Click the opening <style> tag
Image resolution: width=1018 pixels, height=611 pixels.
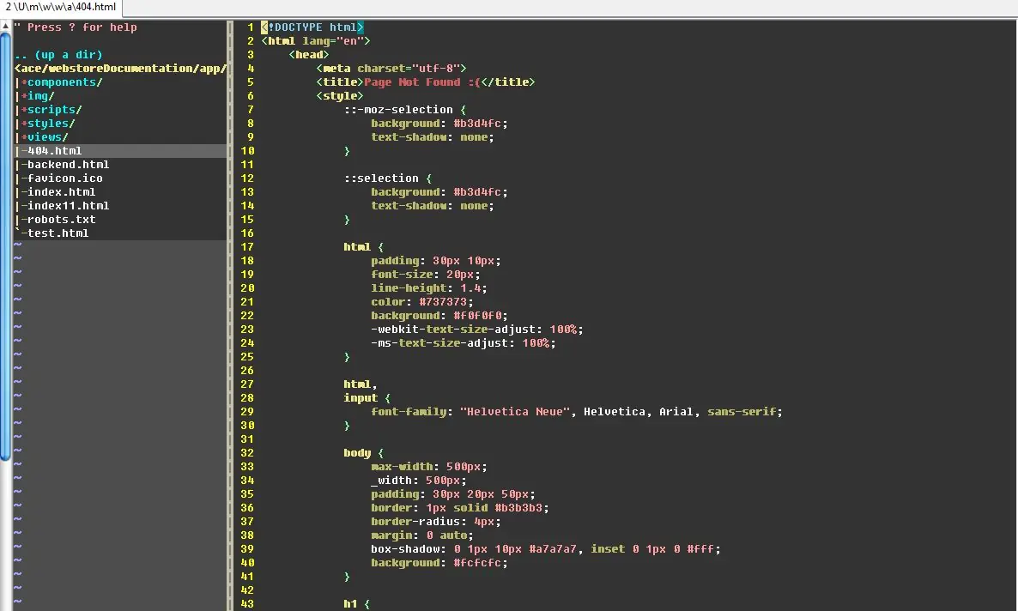(x=340, y=96)
